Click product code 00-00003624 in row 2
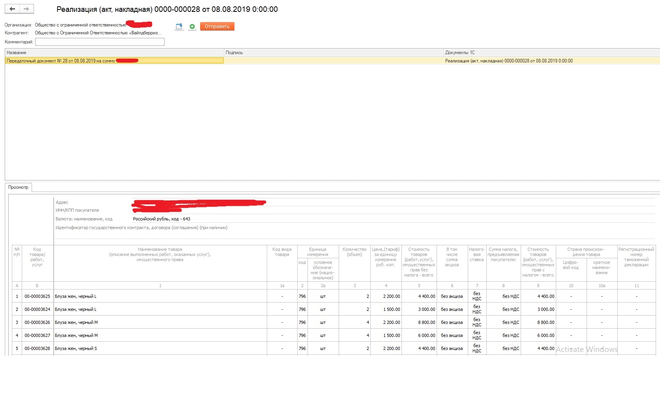Viewport: 660px width, 395px height. (x=37, y=309)
